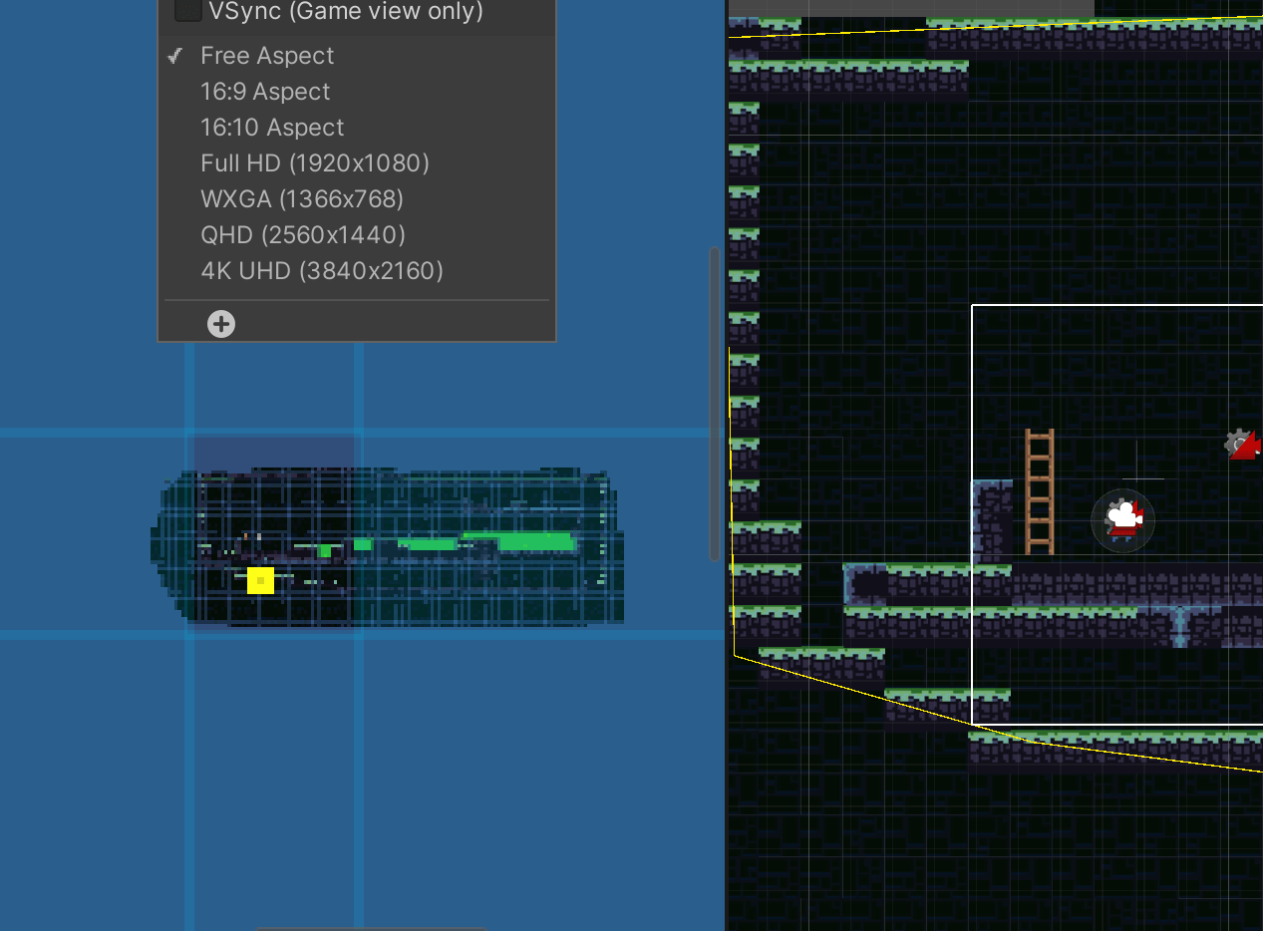Image resolution: width=1263 pixels, height=931 pixels.
Task: Select the 16:10 Aspect entry
Action: [x=271, y=127]
